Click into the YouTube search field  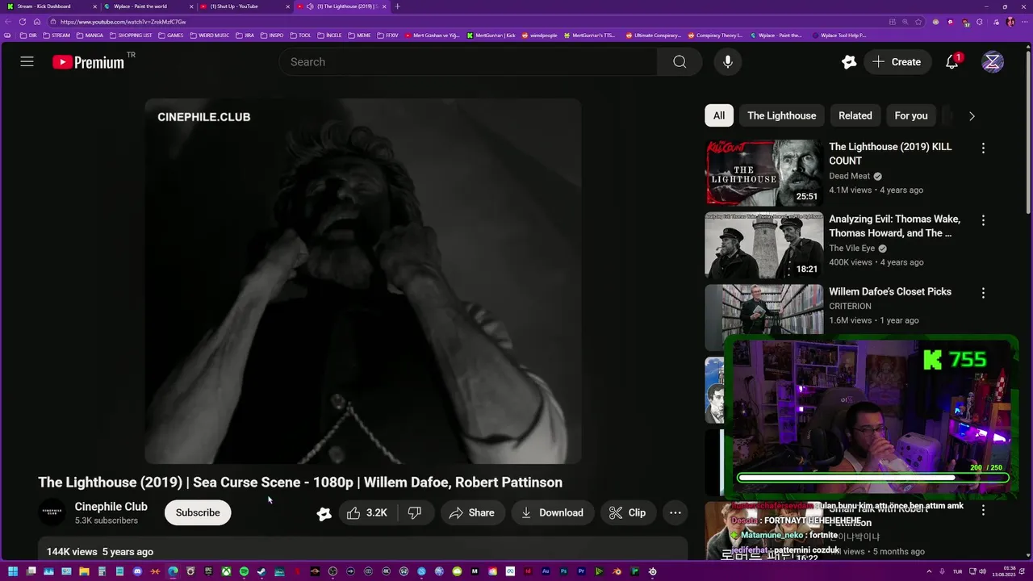[x=468, y=62]
